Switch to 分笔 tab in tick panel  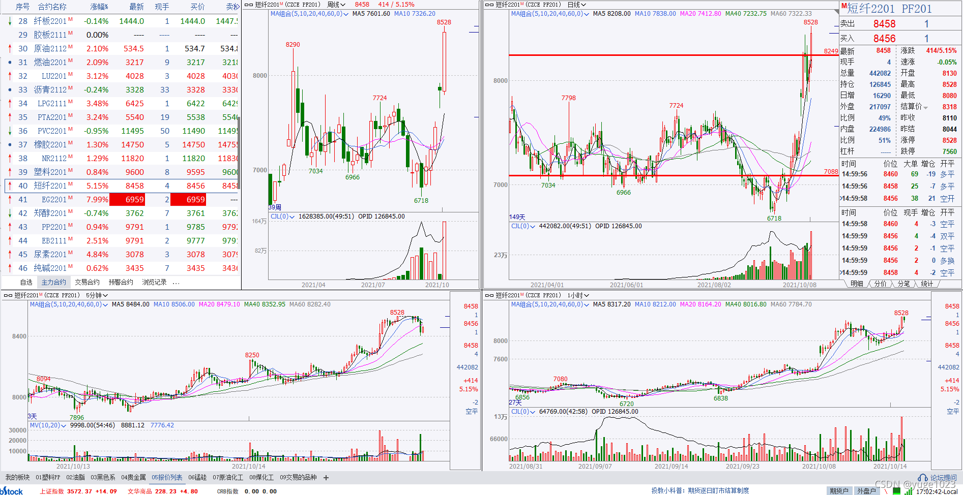tap(904, 284)
